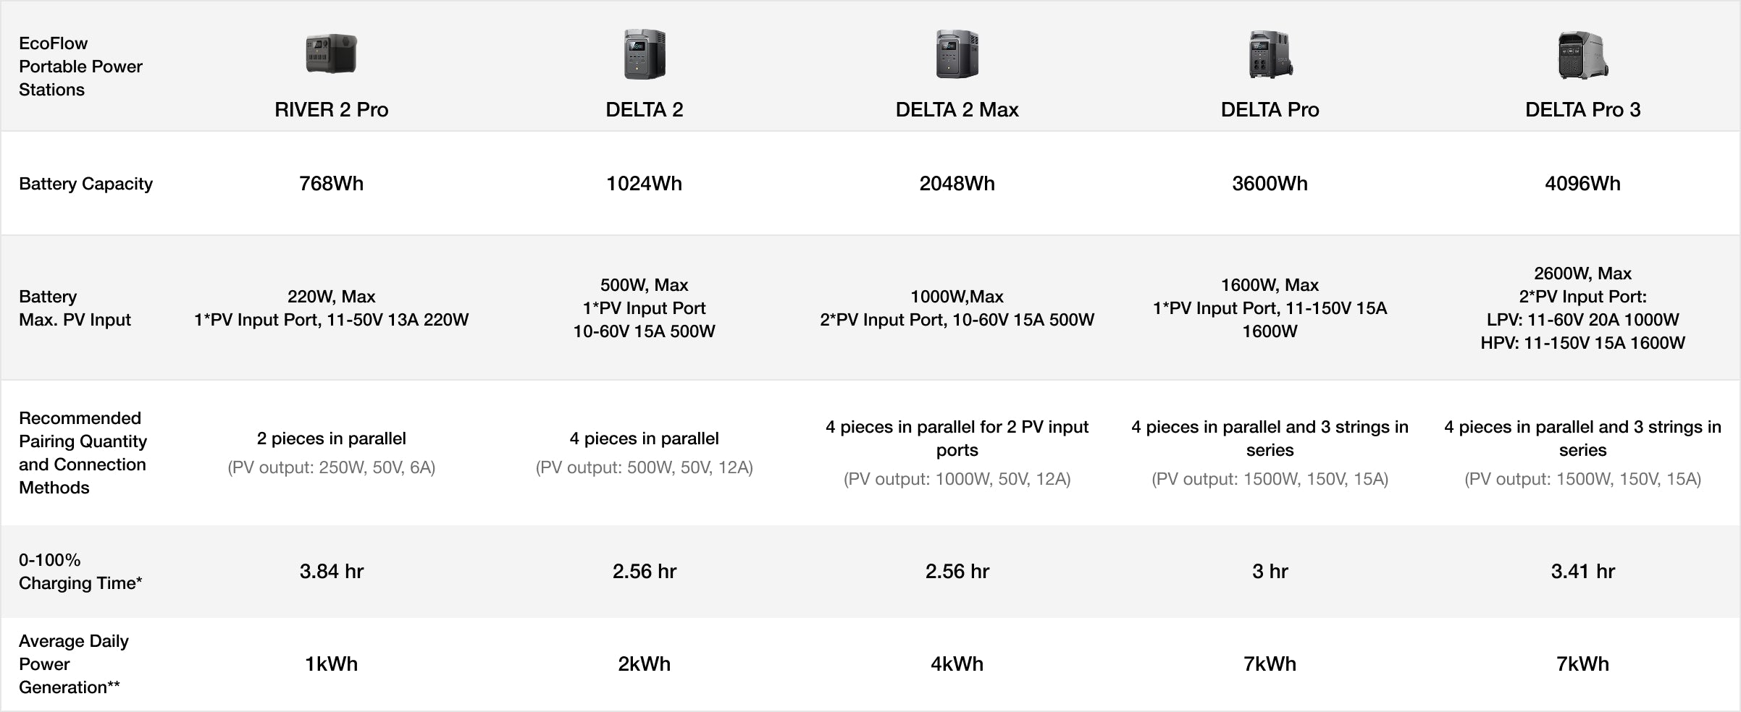Select the DELTA 2 Max column heading
Viewport: 1741px width, 712px height.
click(x=957, y=110)
